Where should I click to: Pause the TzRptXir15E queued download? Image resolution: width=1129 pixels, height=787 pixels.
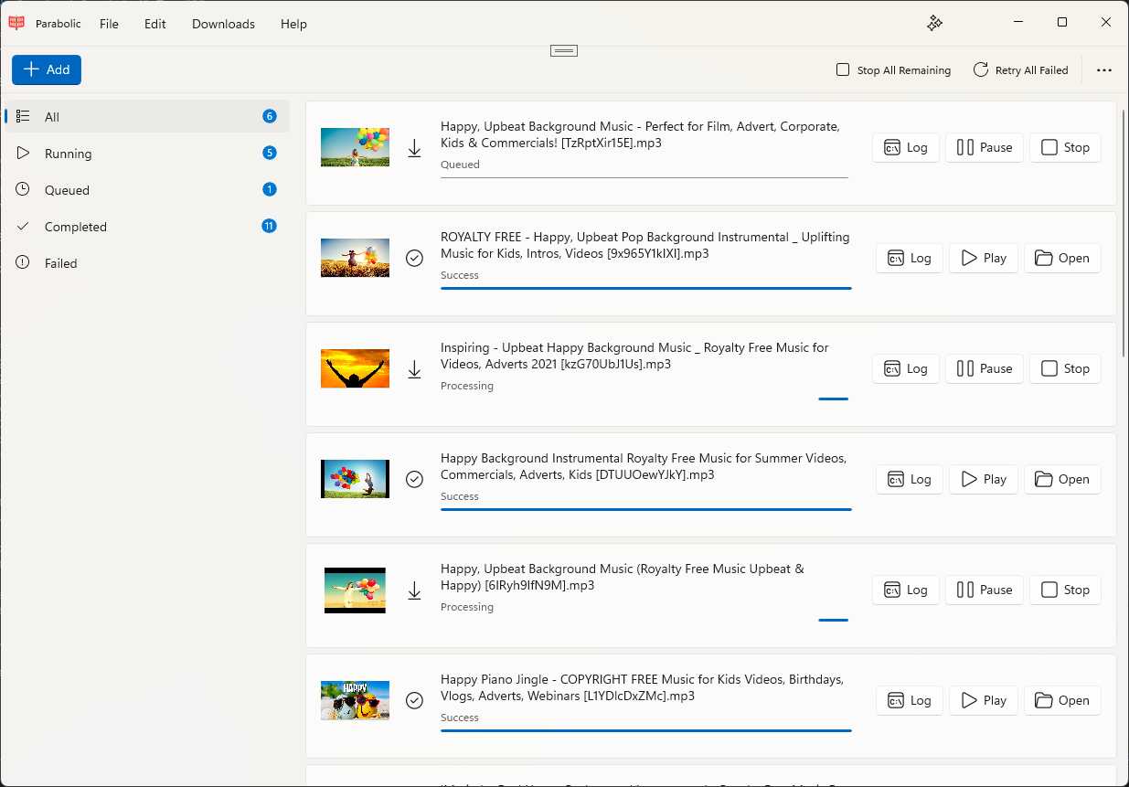tap(985, 147)
